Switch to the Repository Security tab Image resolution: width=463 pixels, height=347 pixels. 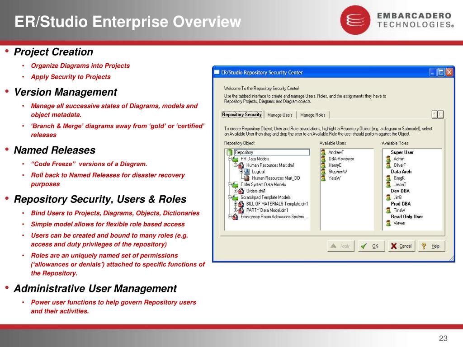pos(242,114)
